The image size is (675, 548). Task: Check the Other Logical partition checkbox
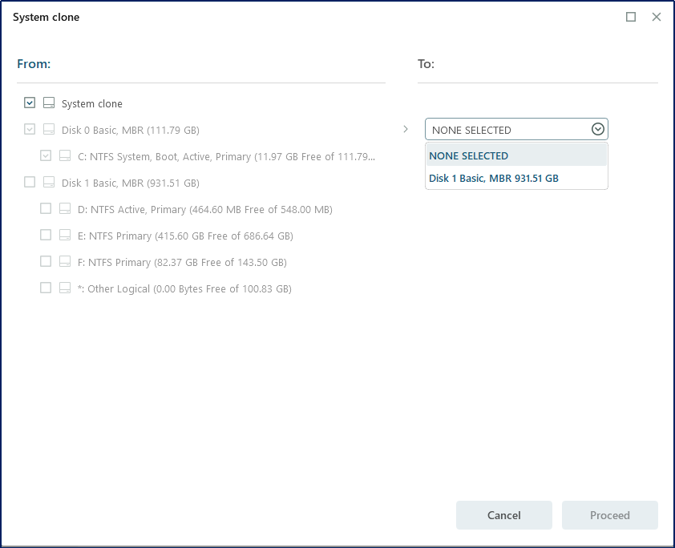coord(46,288)
